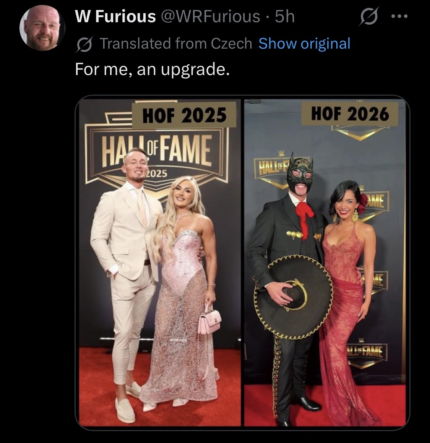Viewport: 430px width, 443px height.
Task: Click the 5h timestamp
Action: 285,16
